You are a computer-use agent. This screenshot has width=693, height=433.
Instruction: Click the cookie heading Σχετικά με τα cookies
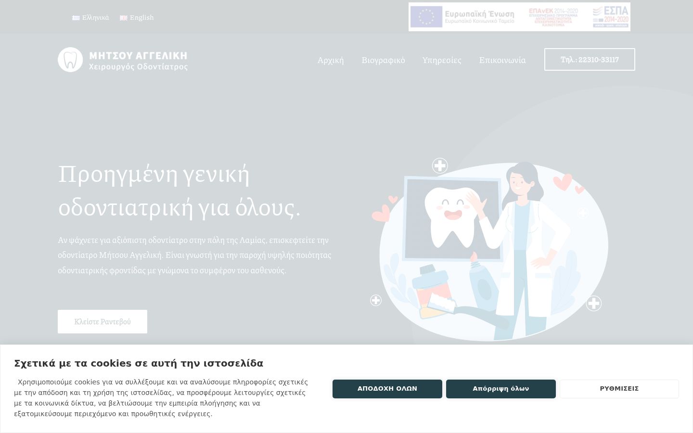[x=139, y=363]
